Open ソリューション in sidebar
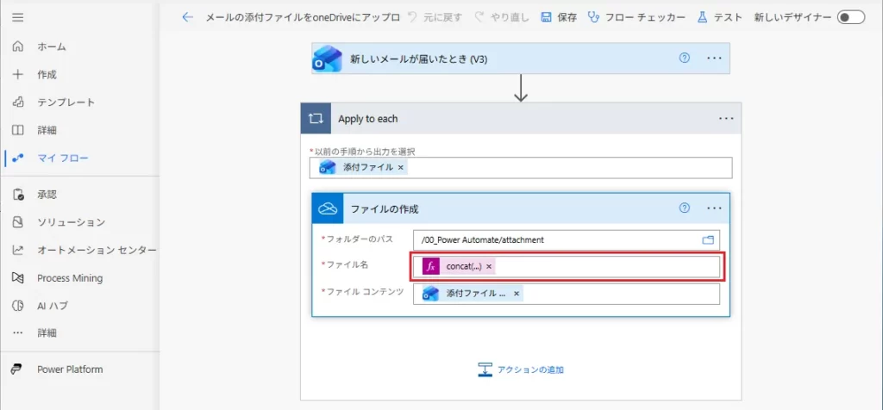Image resolution: width=883 pixels, height=410 pixels. pyautogui.click(x=71, y=222)
